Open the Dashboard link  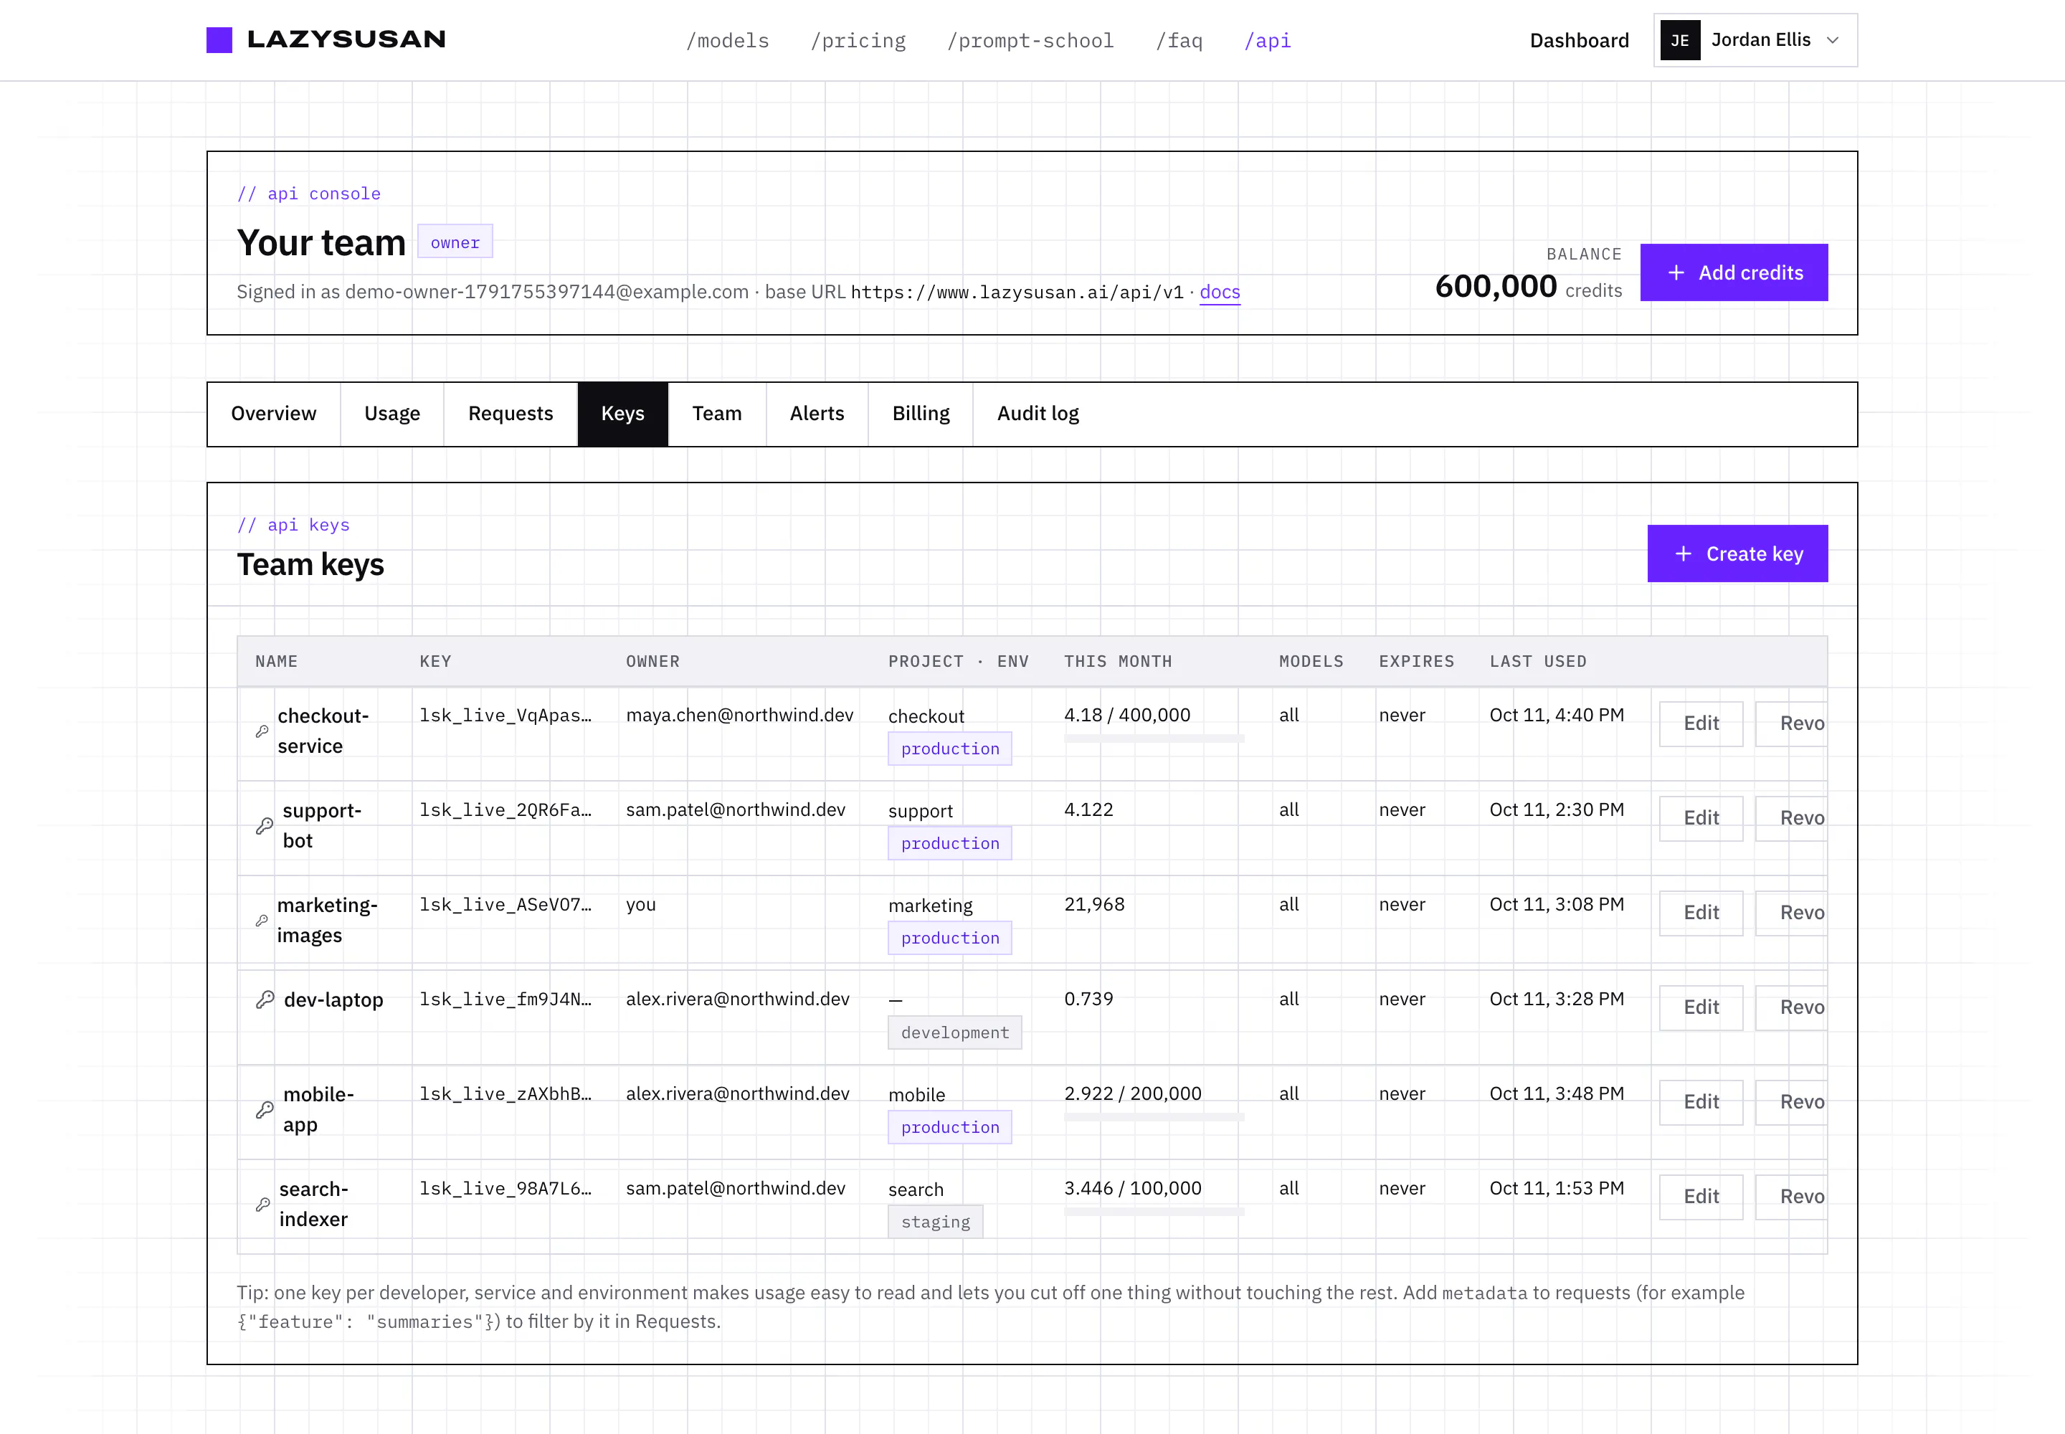tap(1579, 40)
